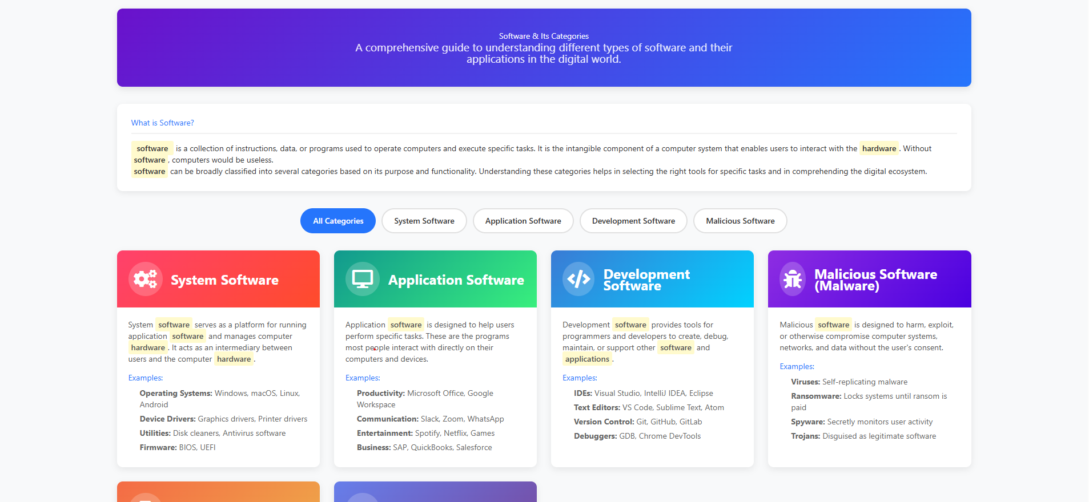1089x502 pixels.
Task: Click the Malicious Software (Malware) card heading
Action: (x=875, y=280)
